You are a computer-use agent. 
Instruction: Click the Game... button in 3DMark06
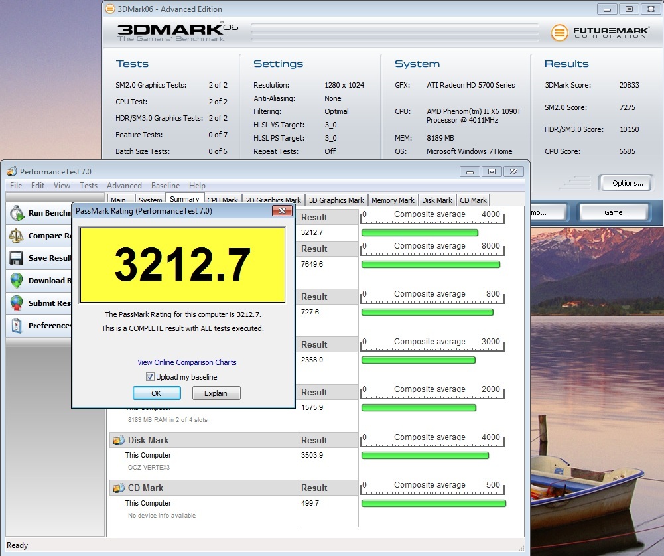[616, 212]
